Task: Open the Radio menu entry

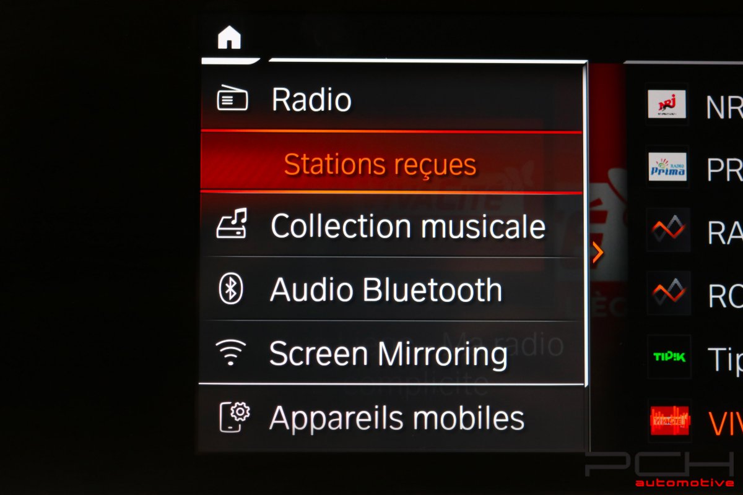Action: pos(391,99)
